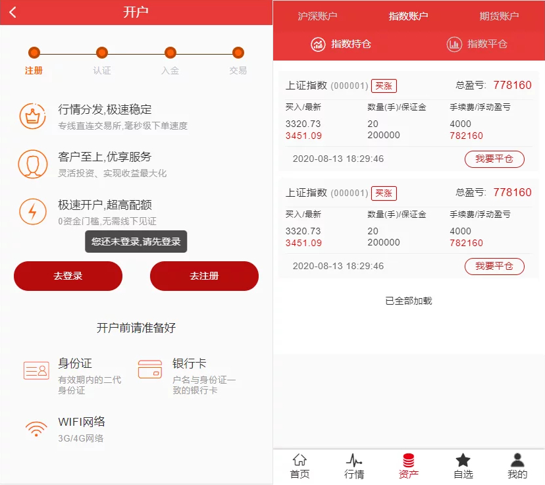
Task: Click the 身份证 ID card icon
Action: point(36,370)
